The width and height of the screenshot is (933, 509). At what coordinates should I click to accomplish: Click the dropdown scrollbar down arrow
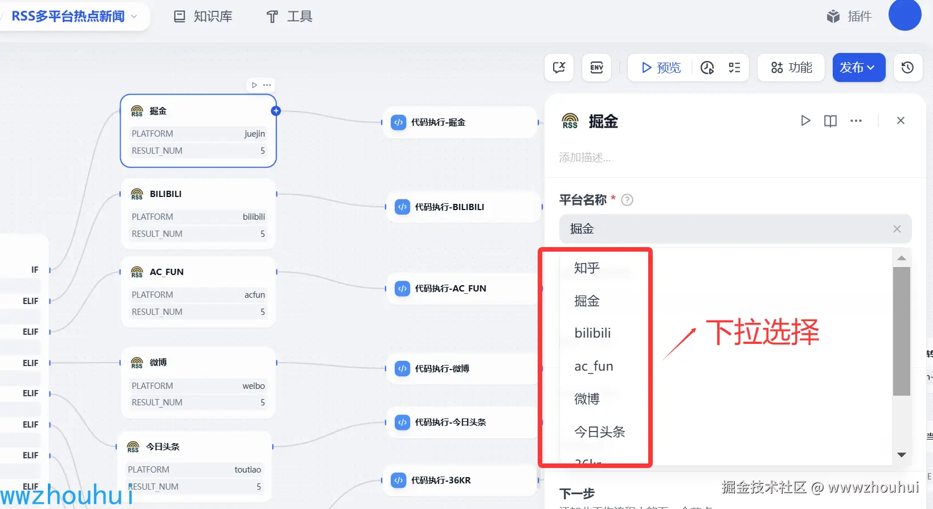[901, 455]
